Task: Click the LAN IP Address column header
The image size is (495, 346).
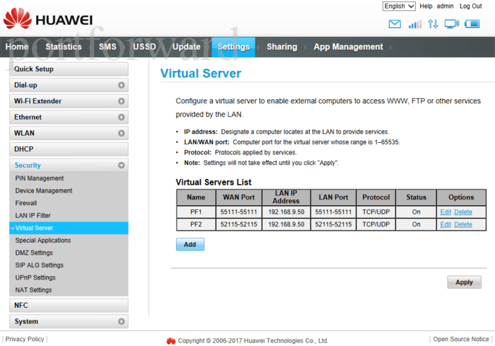Action: coord(286,197)
